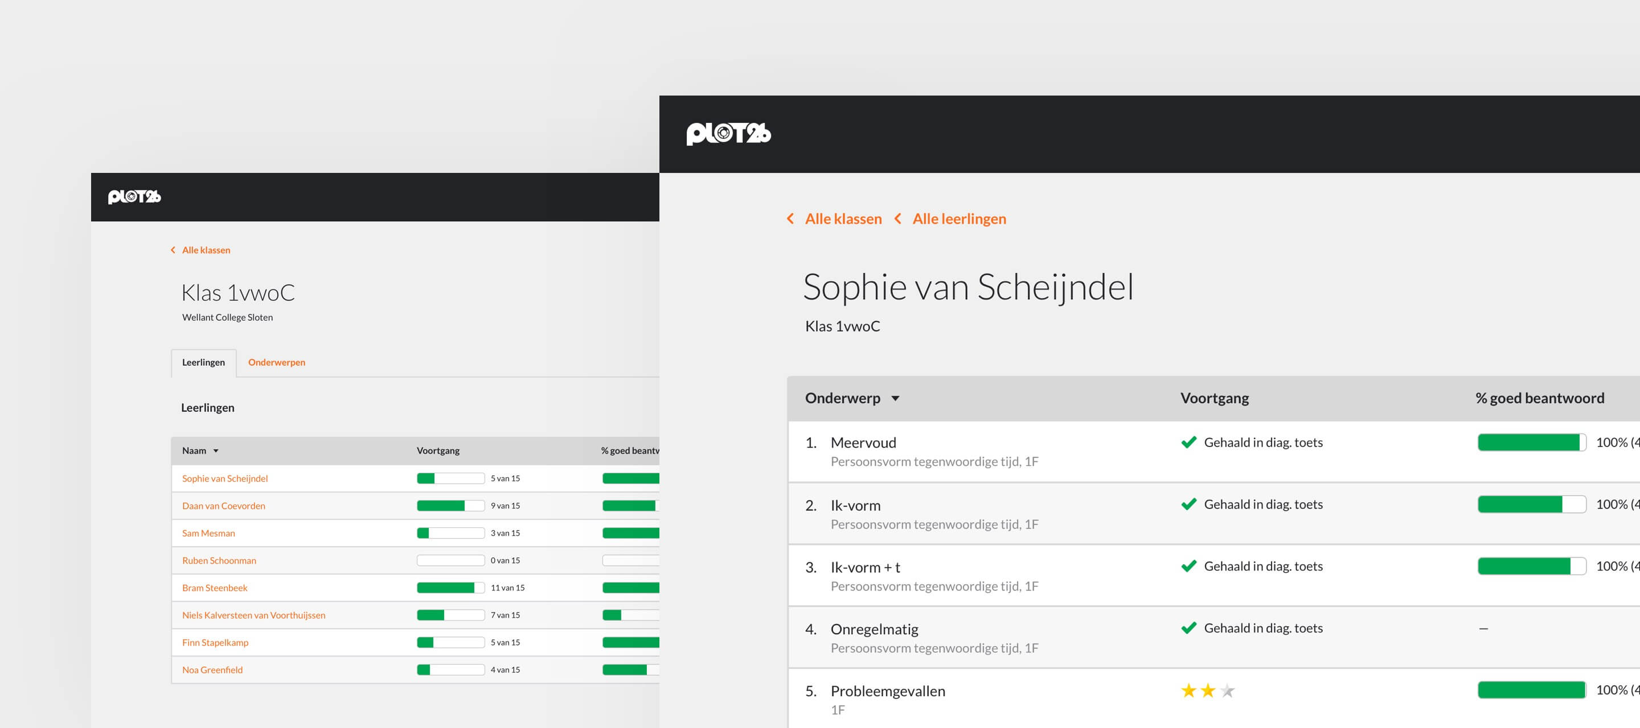Viewport: 1640px width, 728px height.
Task: Click green checkmark beside Meervoud progress
Action: pos(1188,442)
